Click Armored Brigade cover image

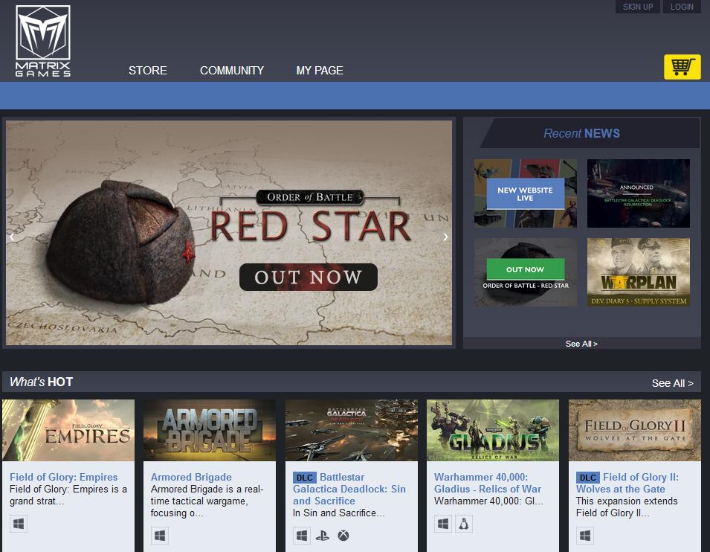tap(210, 430)
